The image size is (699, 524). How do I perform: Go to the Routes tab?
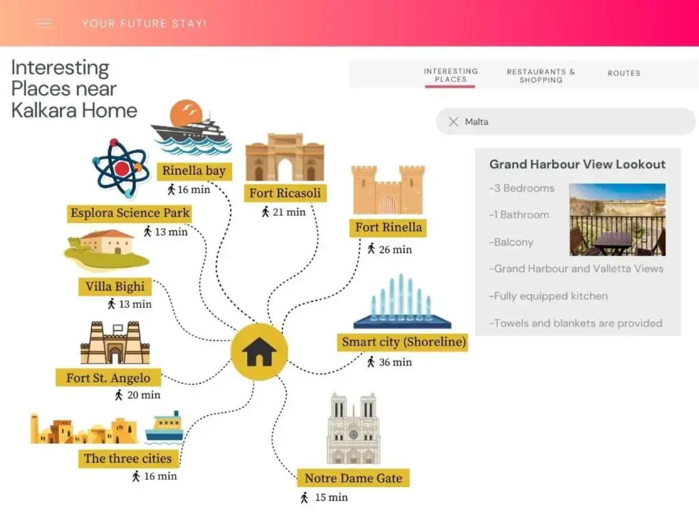point(624,73)
